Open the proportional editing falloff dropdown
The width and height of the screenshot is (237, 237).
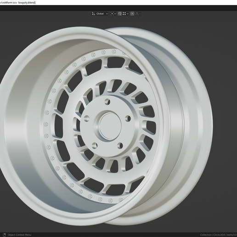(138, 14)
